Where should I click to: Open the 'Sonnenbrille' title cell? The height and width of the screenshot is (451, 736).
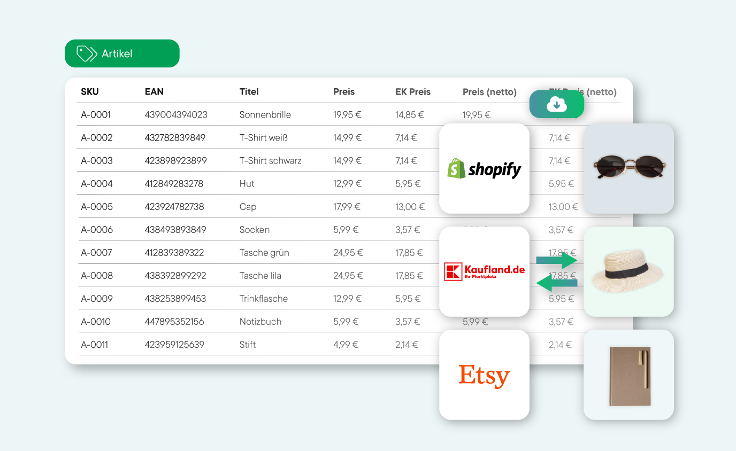point(265,115)
